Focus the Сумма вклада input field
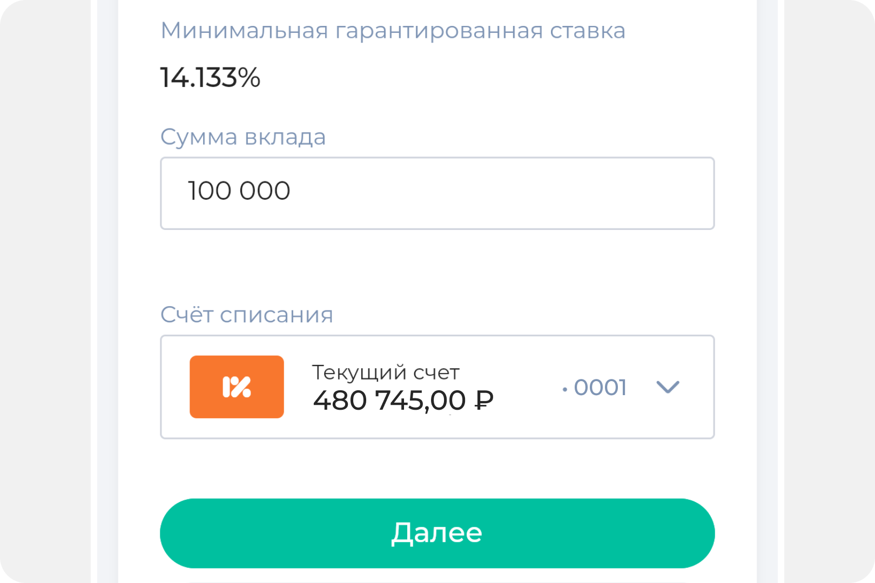The width and height of the screenshot is (875, 583). click(x=437, y=193)
